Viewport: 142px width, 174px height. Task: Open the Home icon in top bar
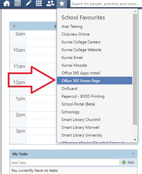[7, 4]
